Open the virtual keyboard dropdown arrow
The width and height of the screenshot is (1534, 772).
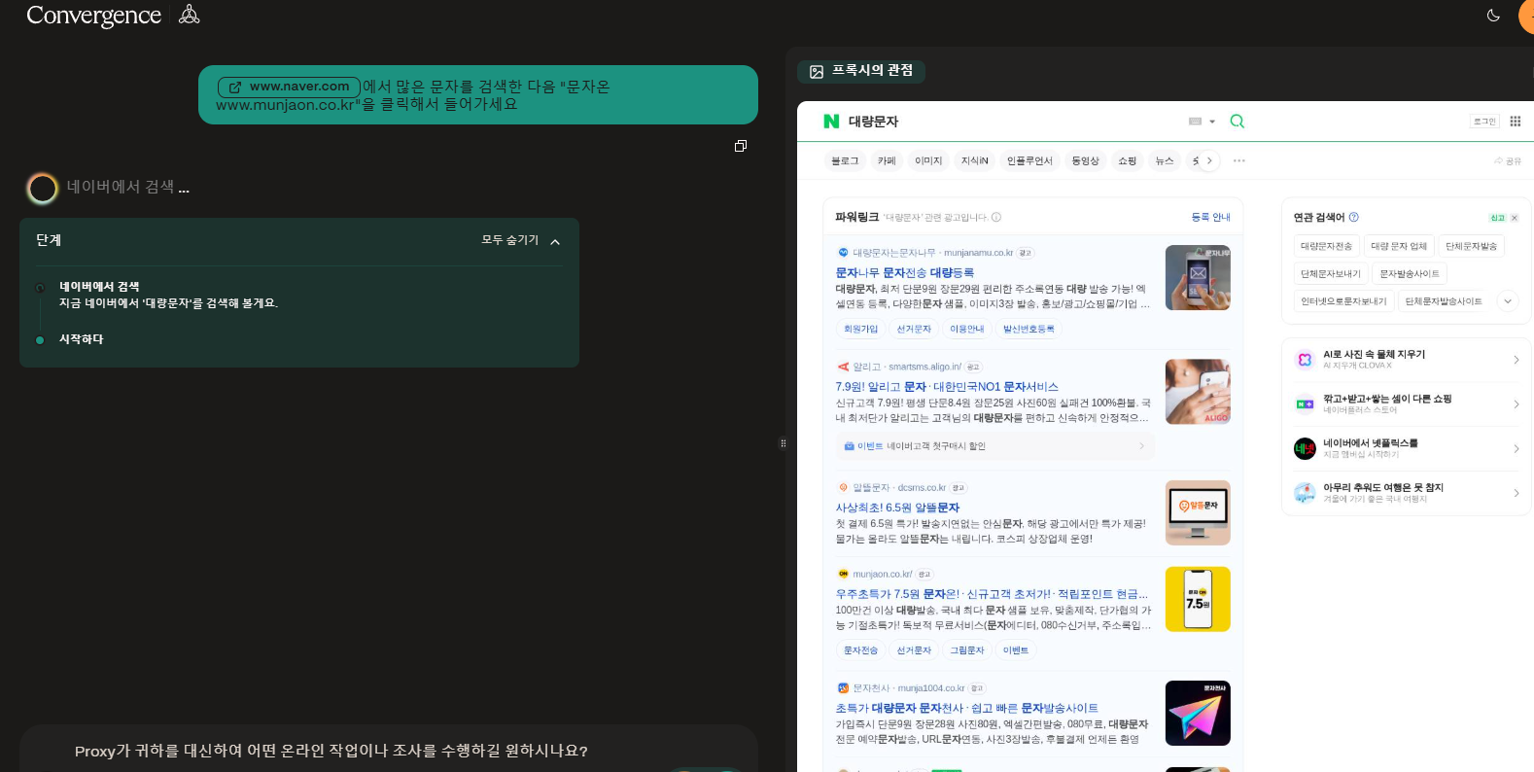point(1212,122)
